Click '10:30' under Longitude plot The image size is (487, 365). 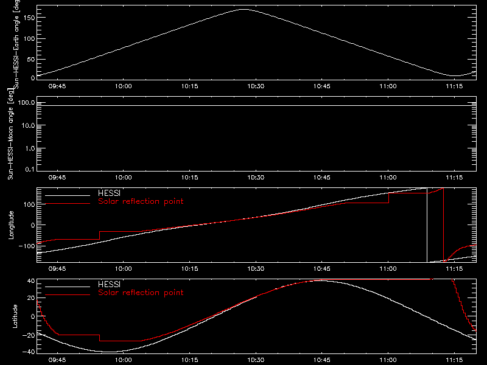tap(256, 269)
